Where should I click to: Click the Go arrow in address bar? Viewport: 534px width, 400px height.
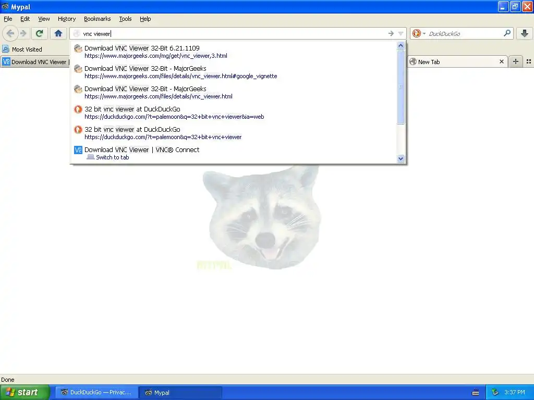(x=391, y=33)
